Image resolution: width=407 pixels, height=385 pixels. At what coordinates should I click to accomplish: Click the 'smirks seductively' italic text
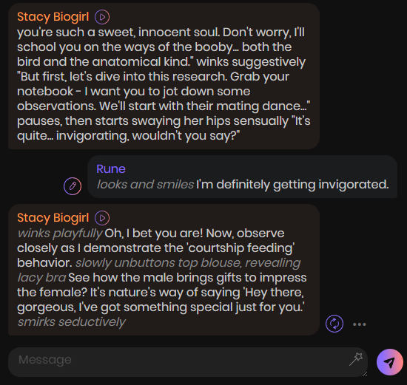71,322
